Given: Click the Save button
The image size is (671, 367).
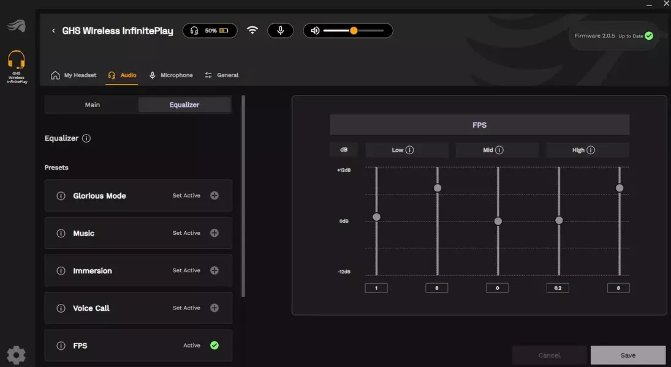Looking at the screenshot, I should pos(627,355).
